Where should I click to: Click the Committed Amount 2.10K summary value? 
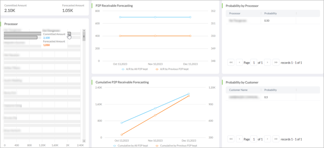(x=10, y=10)
